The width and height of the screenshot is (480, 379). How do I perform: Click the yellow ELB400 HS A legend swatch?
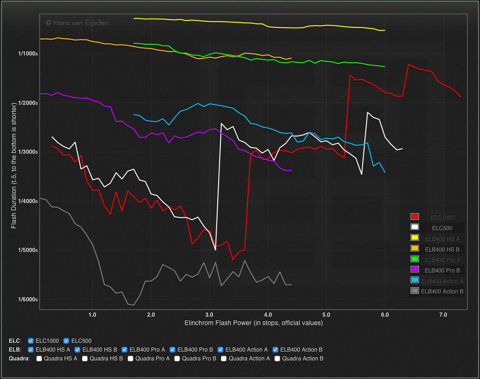click(x=415, y=238)
